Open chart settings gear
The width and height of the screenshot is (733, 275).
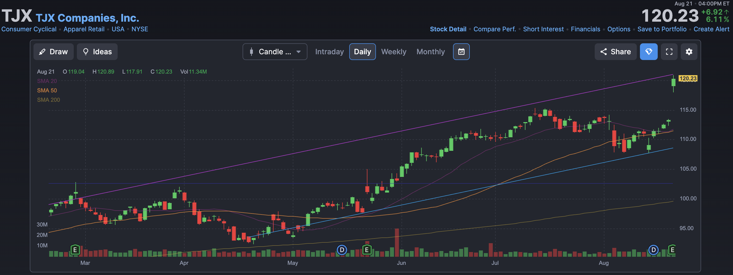coord(689,52)
